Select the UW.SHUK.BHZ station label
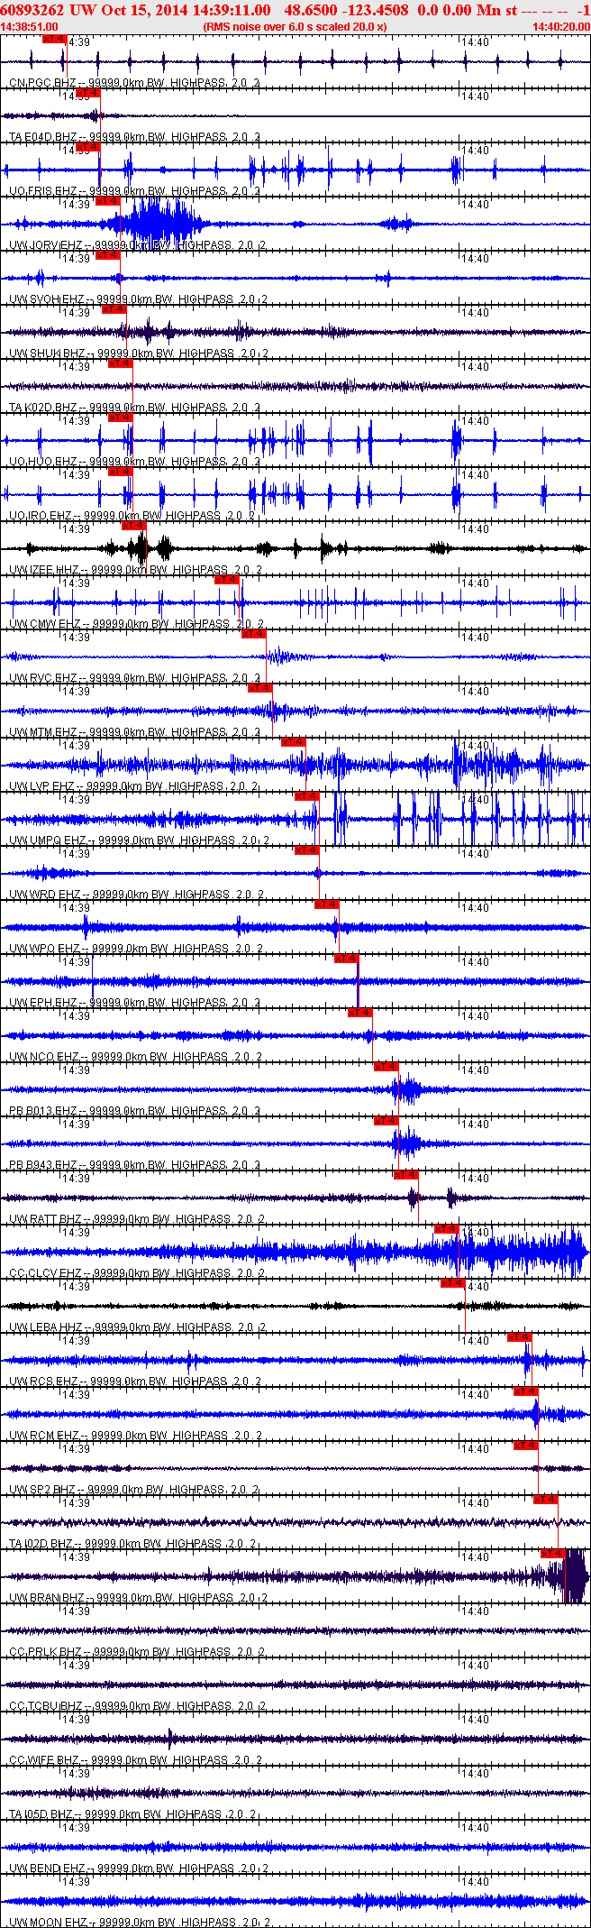Viewport: 591px width, 1928px height. (47, 353)
